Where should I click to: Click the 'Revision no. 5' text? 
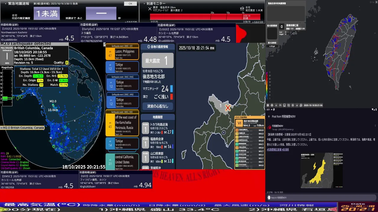click(x=24, y=63)
